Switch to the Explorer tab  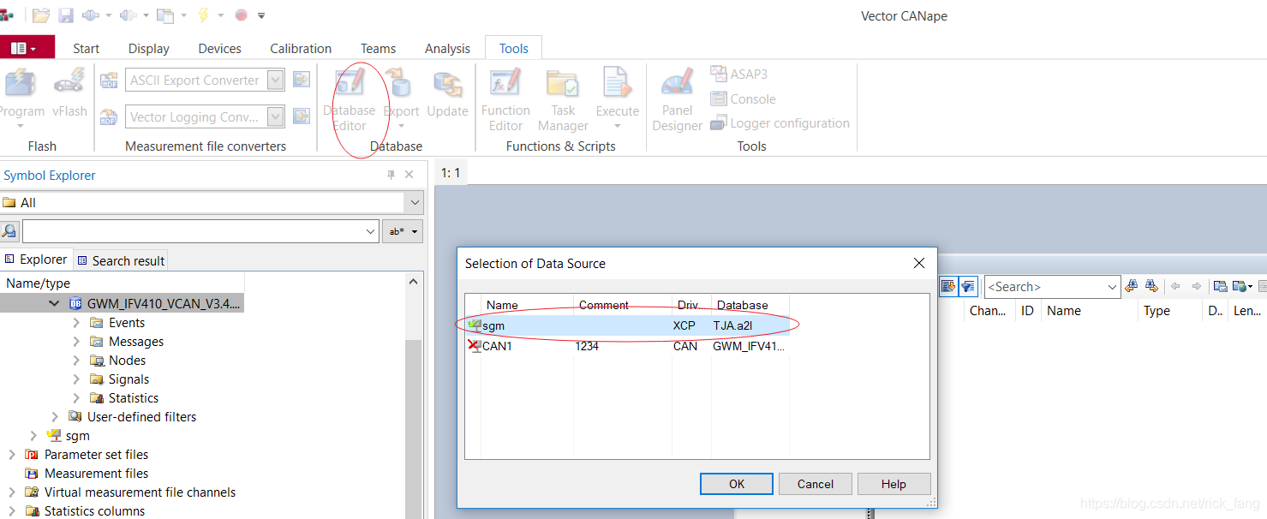point(36,259)
